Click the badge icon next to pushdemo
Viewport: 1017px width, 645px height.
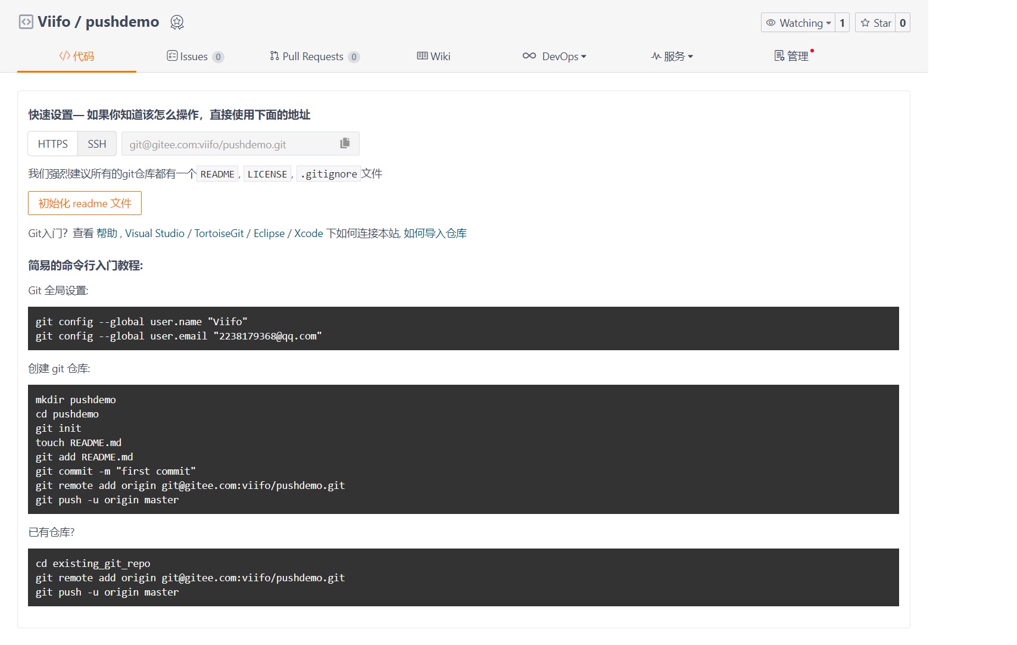click(177, 22)
